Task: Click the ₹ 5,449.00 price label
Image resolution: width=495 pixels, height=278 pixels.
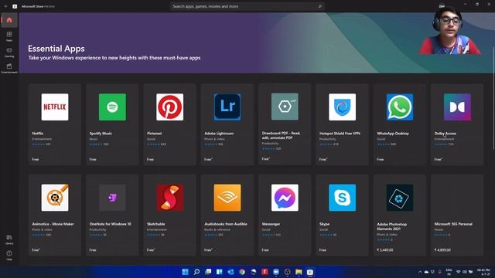Action: click(x=385, y=250)
